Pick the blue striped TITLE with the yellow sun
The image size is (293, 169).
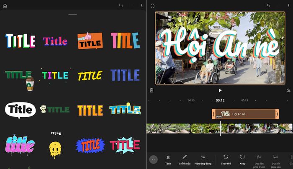coord(125,108)
